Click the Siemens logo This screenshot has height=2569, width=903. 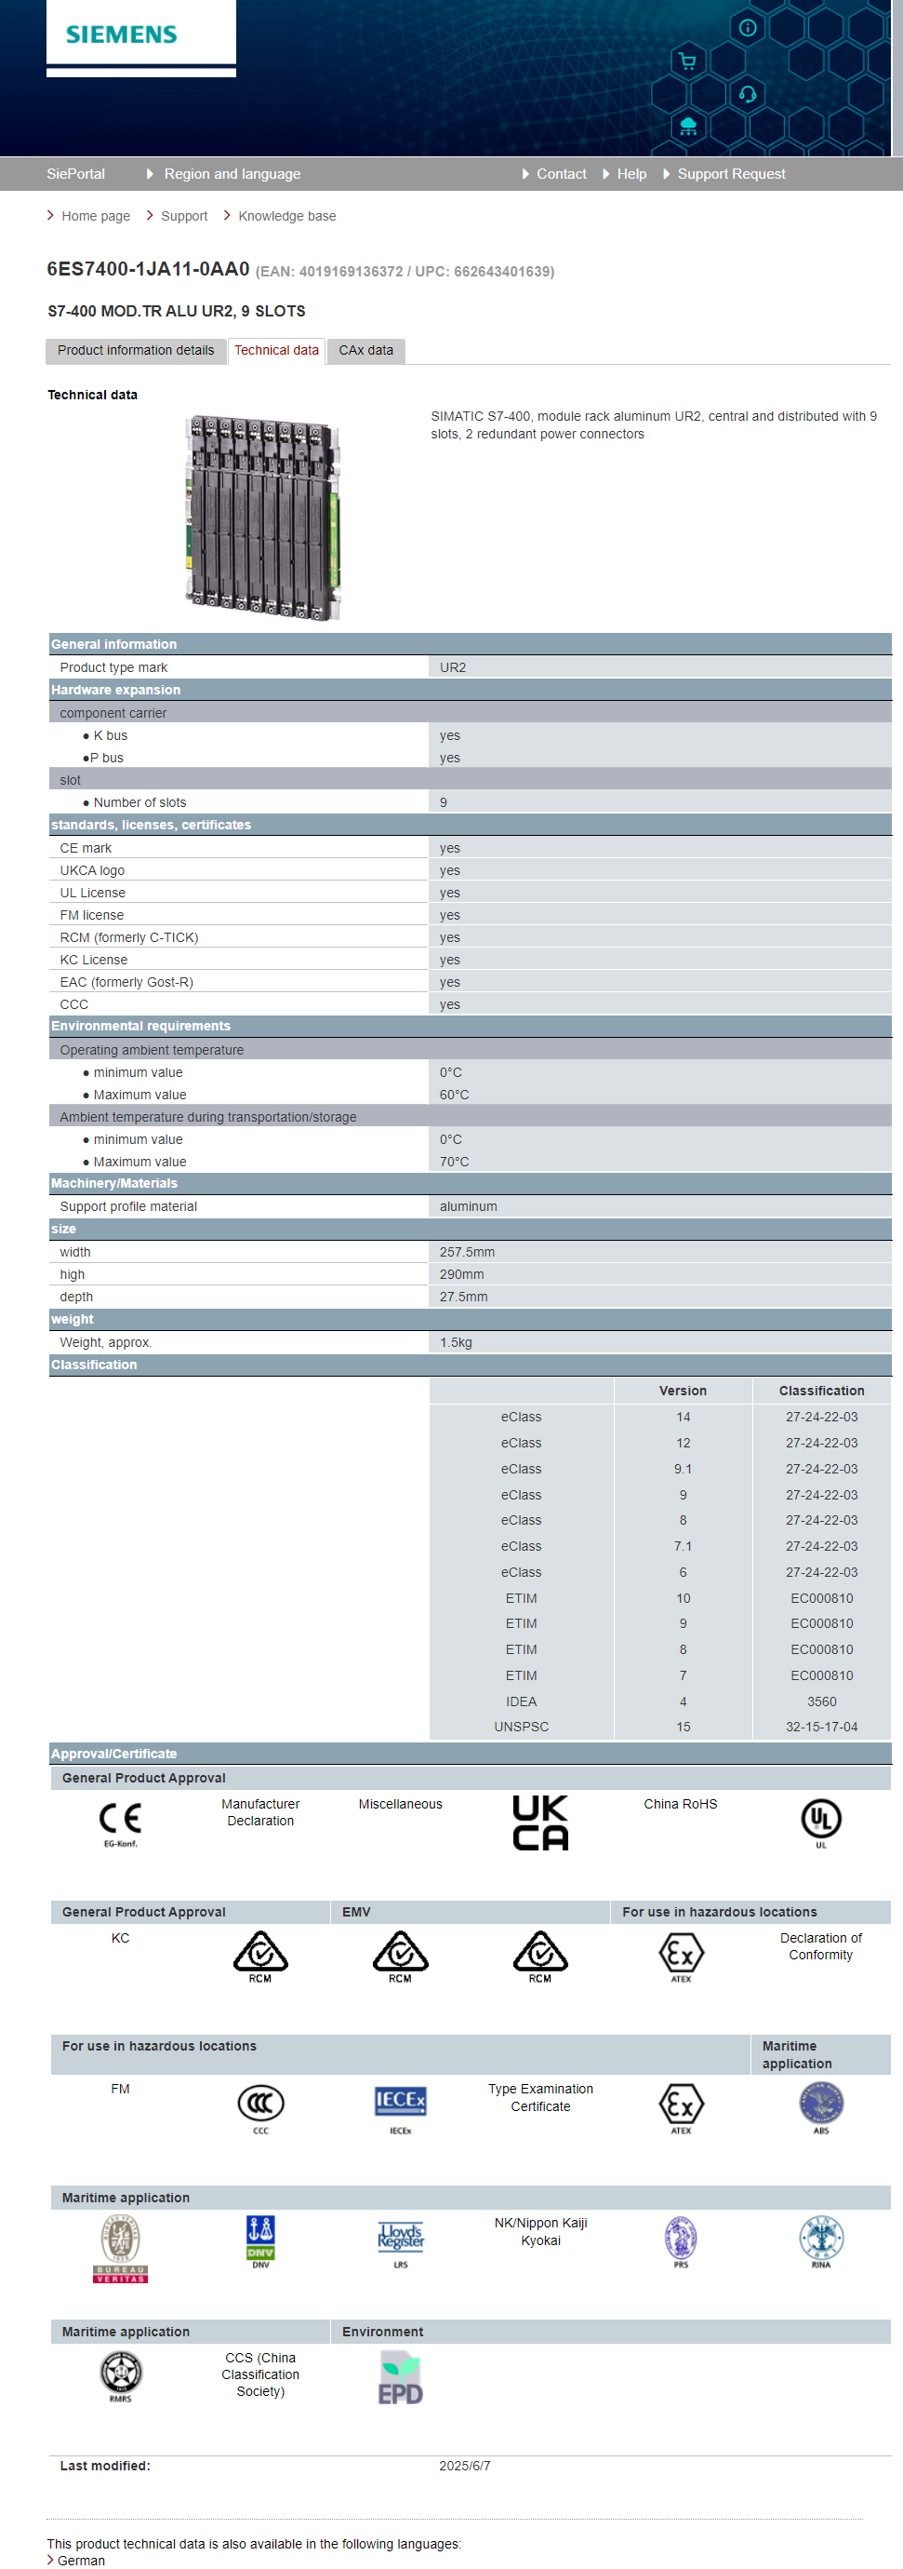coord(122,35)
